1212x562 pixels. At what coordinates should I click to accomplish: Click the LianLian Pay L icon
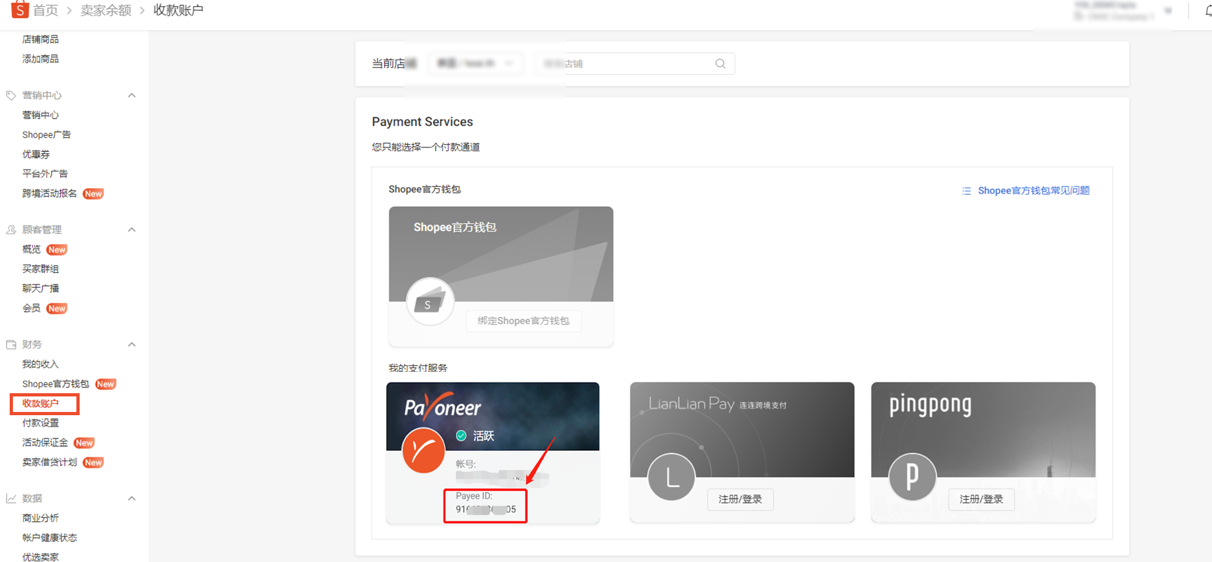[671, 477]
